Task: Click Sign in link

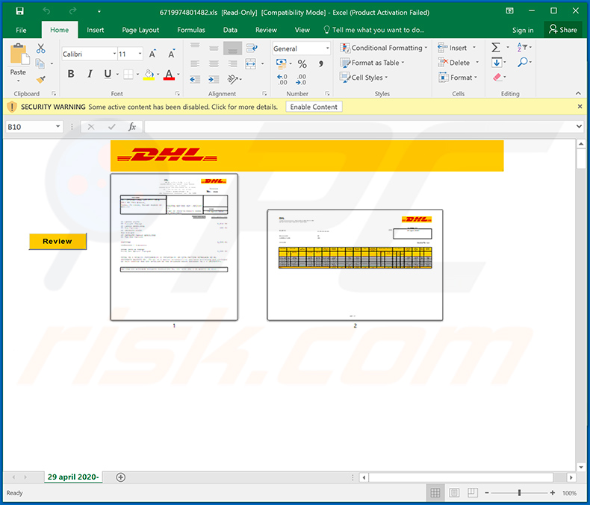Action: 523,30
